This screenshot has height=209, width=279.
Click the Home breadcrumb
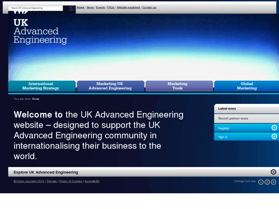click(36, 99)
